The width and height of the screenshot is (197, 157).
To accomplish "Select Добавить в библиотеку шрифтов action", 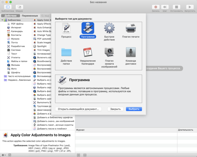I will click(54, 118).
